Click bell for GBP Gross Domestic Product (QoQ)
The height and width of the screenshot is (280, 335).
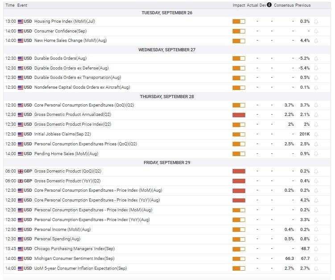316,171
